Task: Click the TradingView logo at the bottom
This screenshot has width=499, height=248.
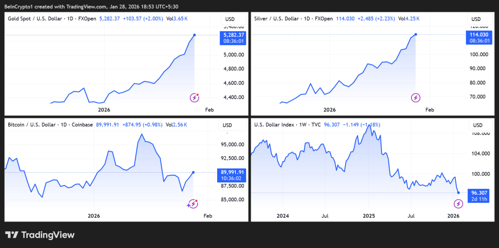Action: (40, 235)
